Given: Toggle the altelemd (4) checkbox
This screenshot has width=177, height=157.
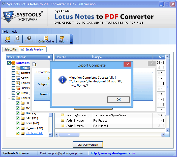Looking at the screenshot, I should (x=18, y=133).
